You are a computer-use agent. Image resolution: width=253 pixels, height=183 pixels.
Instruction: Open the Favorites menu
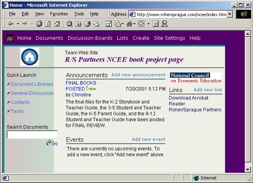[x=59, y=14]
